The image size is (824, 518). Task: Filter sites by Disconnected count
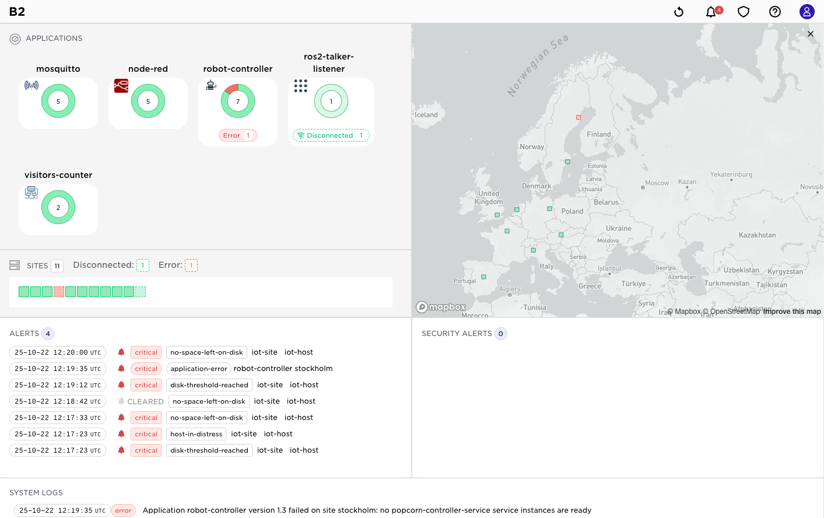point(143,265)
